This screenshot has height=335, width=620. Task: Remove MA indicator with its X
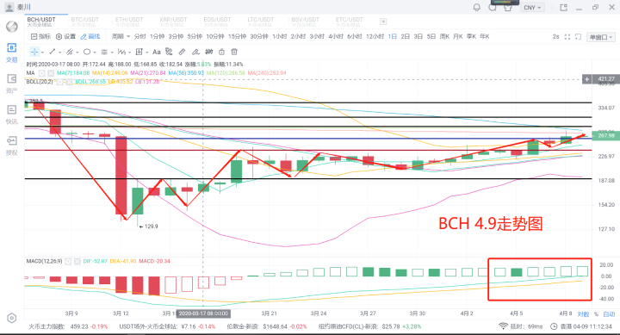pos(51,73)
